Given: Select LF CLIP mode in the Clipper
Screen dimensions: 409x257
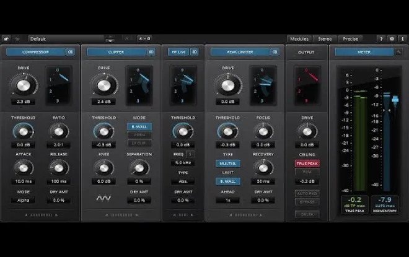Looking at the screenshot, I should click(x=139, y=143).
